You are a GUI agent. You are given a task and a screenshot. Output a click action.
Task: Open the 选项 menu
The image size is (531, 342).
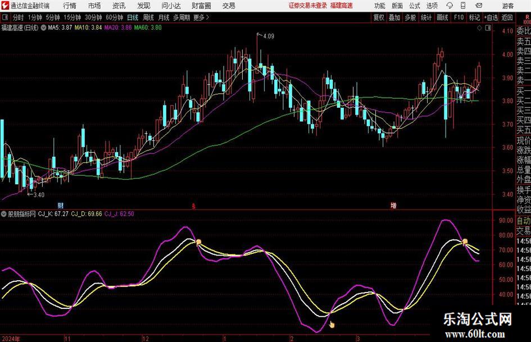point(432,6)
